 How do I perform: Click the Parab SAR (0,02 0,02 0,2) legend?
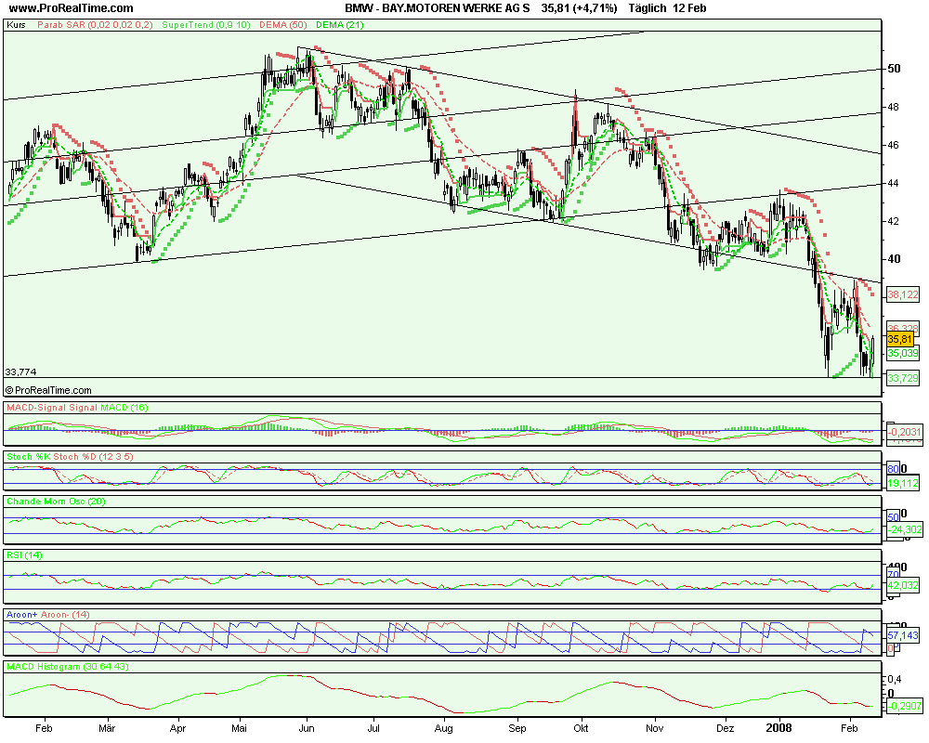(95, 25)
